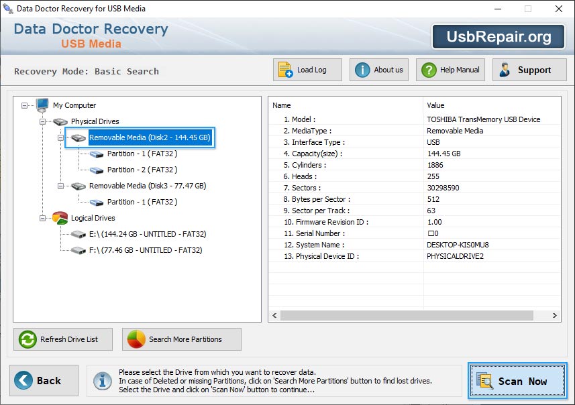The height and width of the screenshot is (405, 575).
Task: Start scanning with Scan Now
Action: (x=517, y=381)
